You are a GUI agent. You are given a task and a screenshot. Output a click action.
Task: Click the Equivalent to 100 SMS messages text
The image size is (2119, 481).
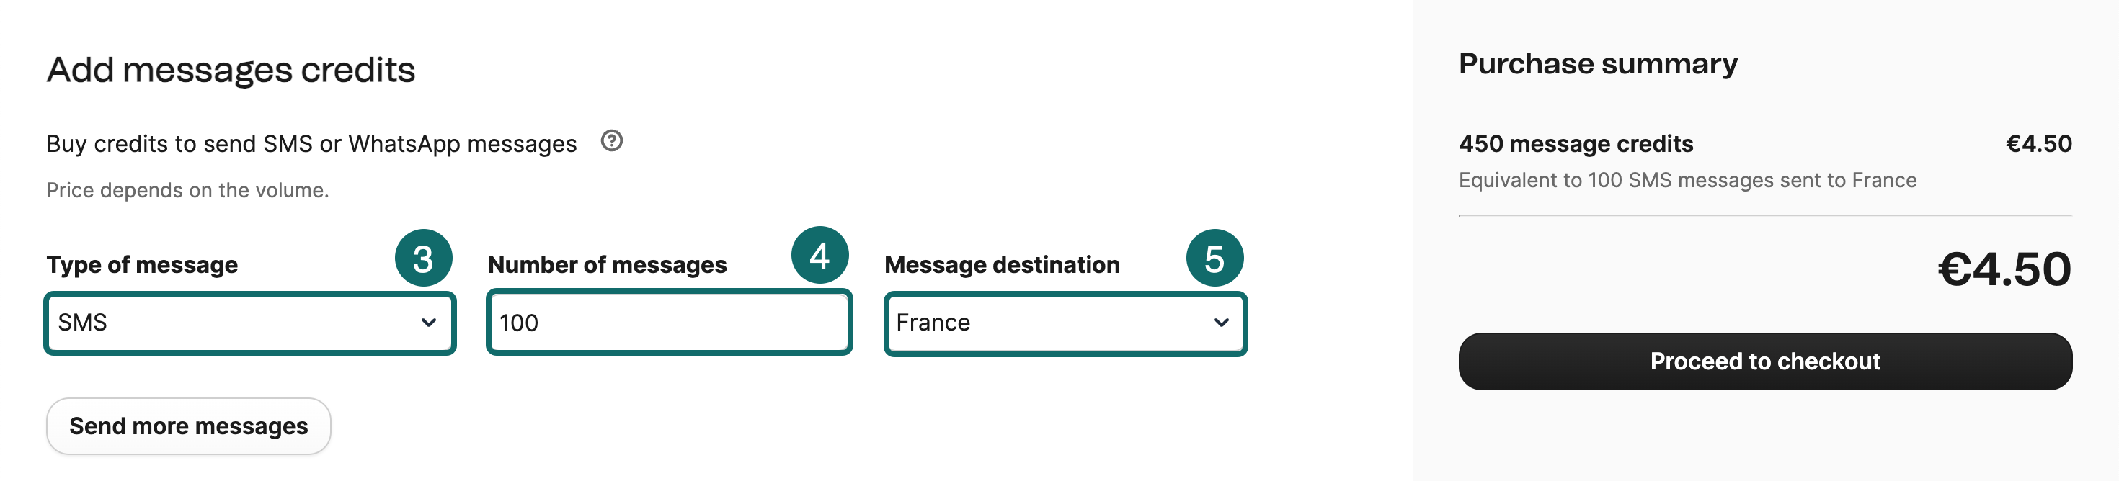pyautogui.click(x=1687, y=180)
